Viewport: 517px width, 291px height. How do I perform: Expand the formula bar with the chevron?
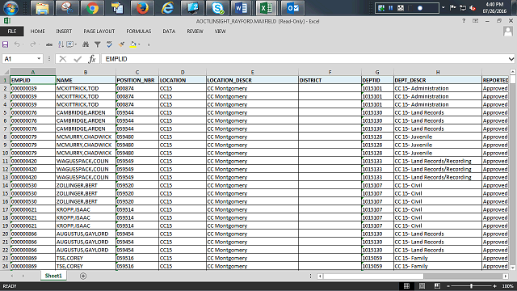click(x=511, y=59)
